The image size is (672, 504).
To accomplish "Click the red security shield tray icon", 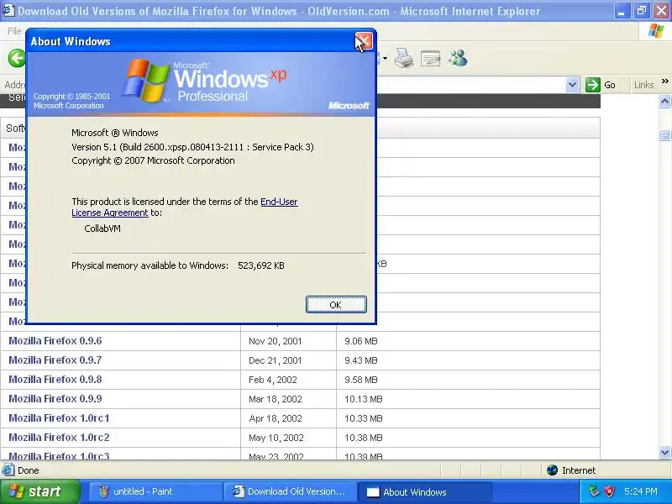I will 609,491.
